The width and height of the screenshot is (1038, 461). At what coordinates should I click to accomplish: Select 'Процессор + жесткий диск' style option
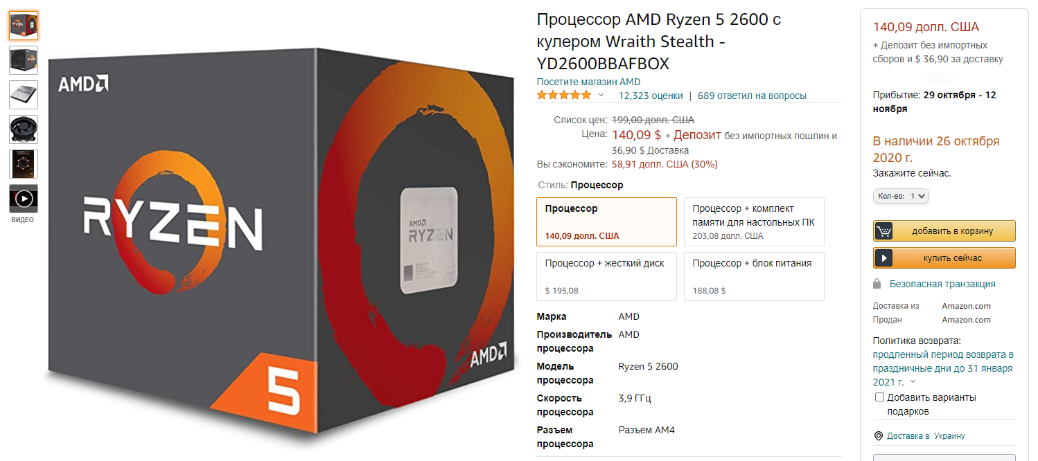(x=606, y=276)
